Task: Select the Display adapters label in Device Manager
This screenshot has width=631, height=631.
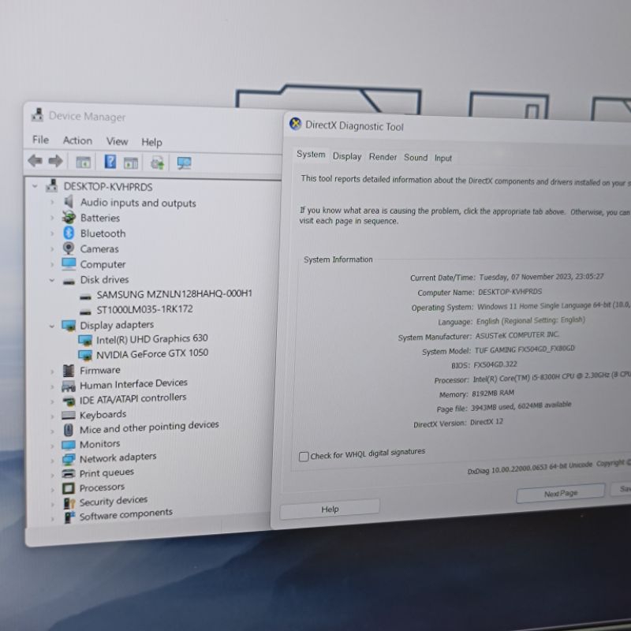Action: pyautogui.click(x=117, y=325)
